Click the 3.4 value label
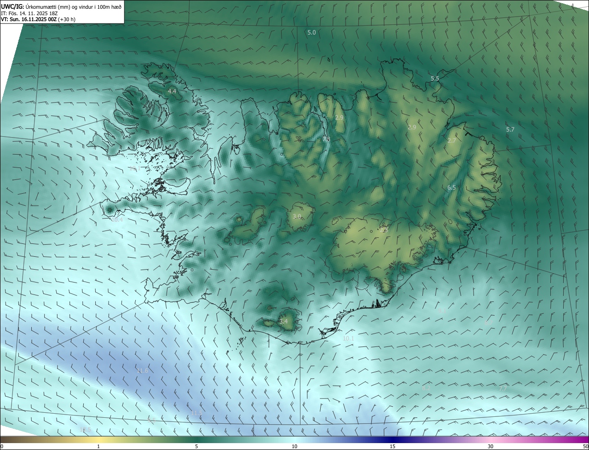Screen dimensions: 589x450 (x=283, y=322)
